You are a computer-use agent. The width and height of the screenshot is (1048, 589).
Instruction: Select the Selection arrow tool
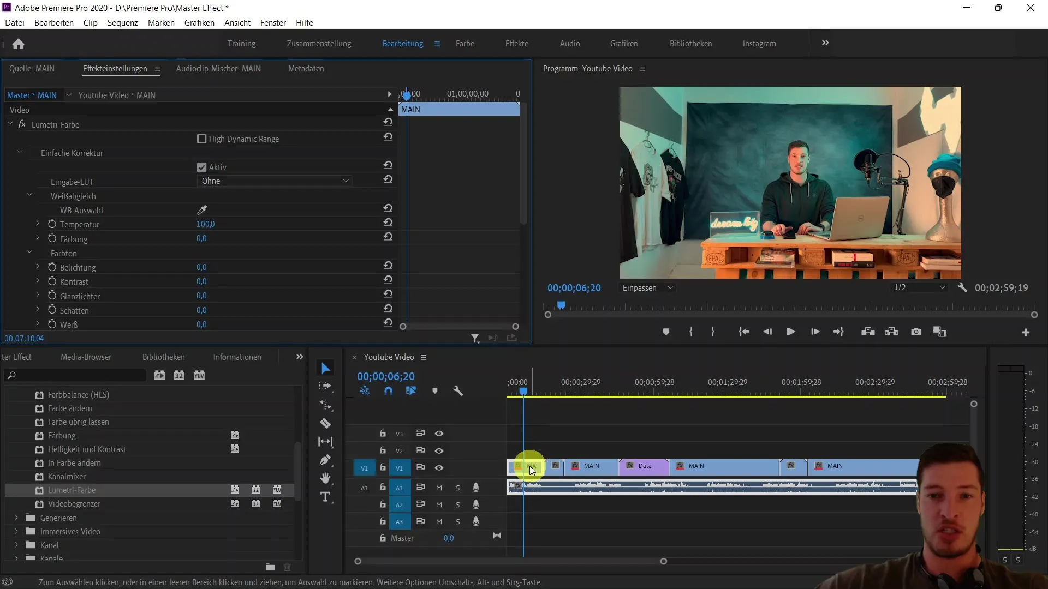325,368
